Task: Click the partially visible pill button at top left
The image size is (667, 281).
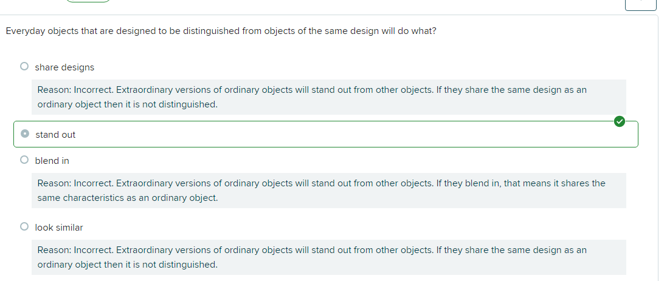Action: (88, 1)
